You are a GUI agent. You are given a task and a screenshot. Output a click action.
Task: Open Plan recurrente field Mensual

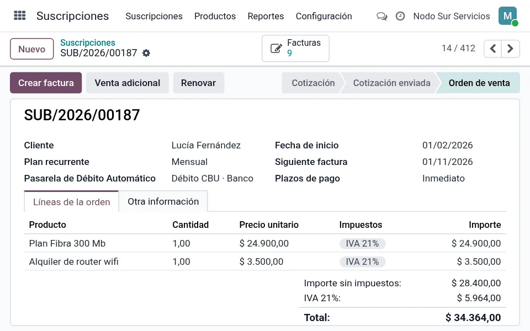pyautogui.click(x=189, y=162)
